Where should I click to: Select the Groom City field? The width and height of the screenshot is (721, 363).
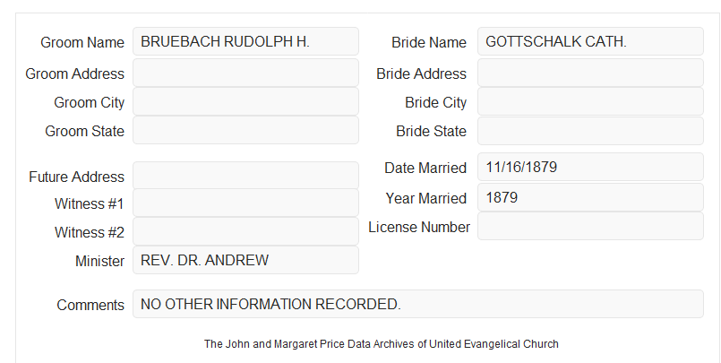coord(245,101)
